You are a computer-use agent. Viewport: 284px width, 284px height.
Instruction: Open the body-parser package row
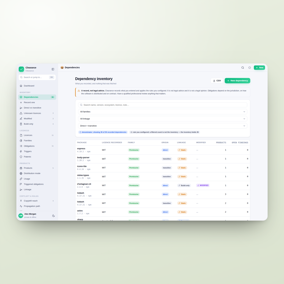(x=163, y=159)
